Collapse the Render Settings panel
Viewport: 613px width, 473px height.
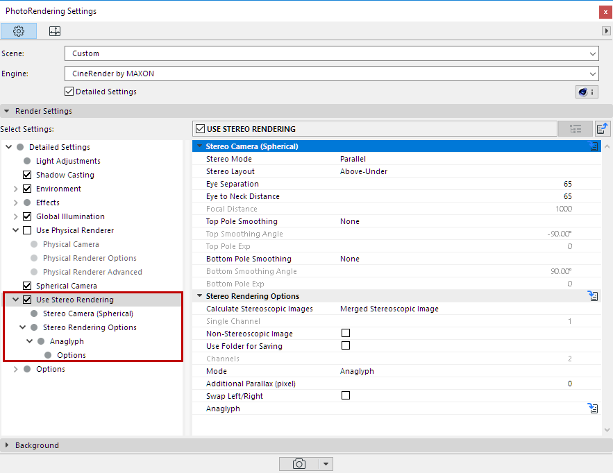[7, 112]
